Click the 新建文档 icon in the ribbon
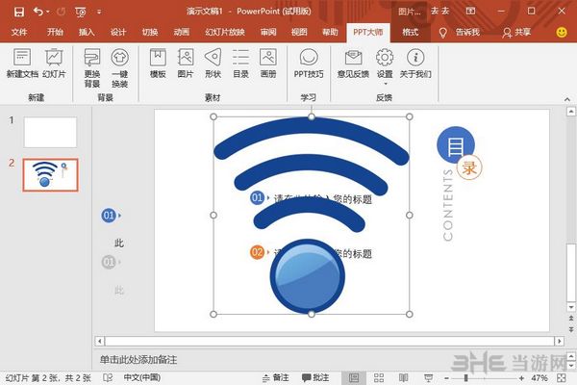This screenshot has height=385, width=577. (x=21, y=61)
